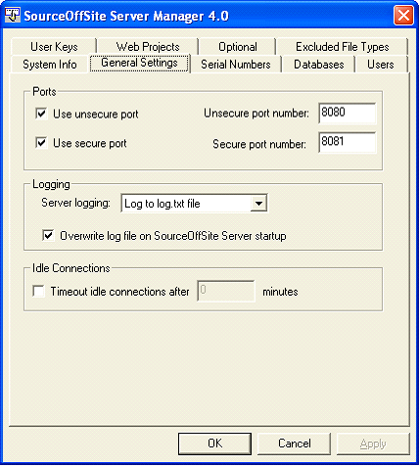Uncheck the Use unsecure port checkbox
This screenshot has width=419, height=467.
41,114
